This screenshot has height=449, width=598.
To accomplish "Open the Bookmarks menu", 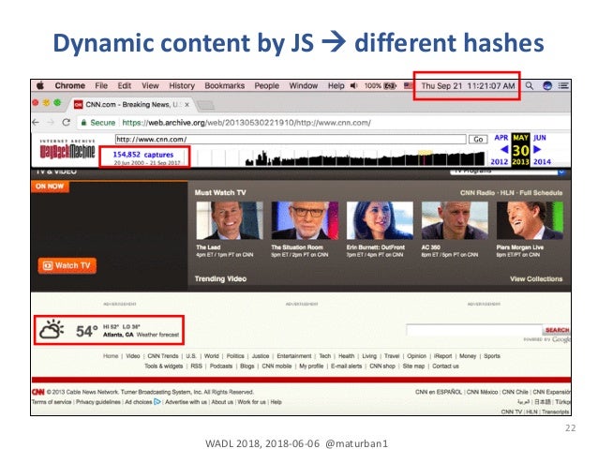I will [225, 86].
